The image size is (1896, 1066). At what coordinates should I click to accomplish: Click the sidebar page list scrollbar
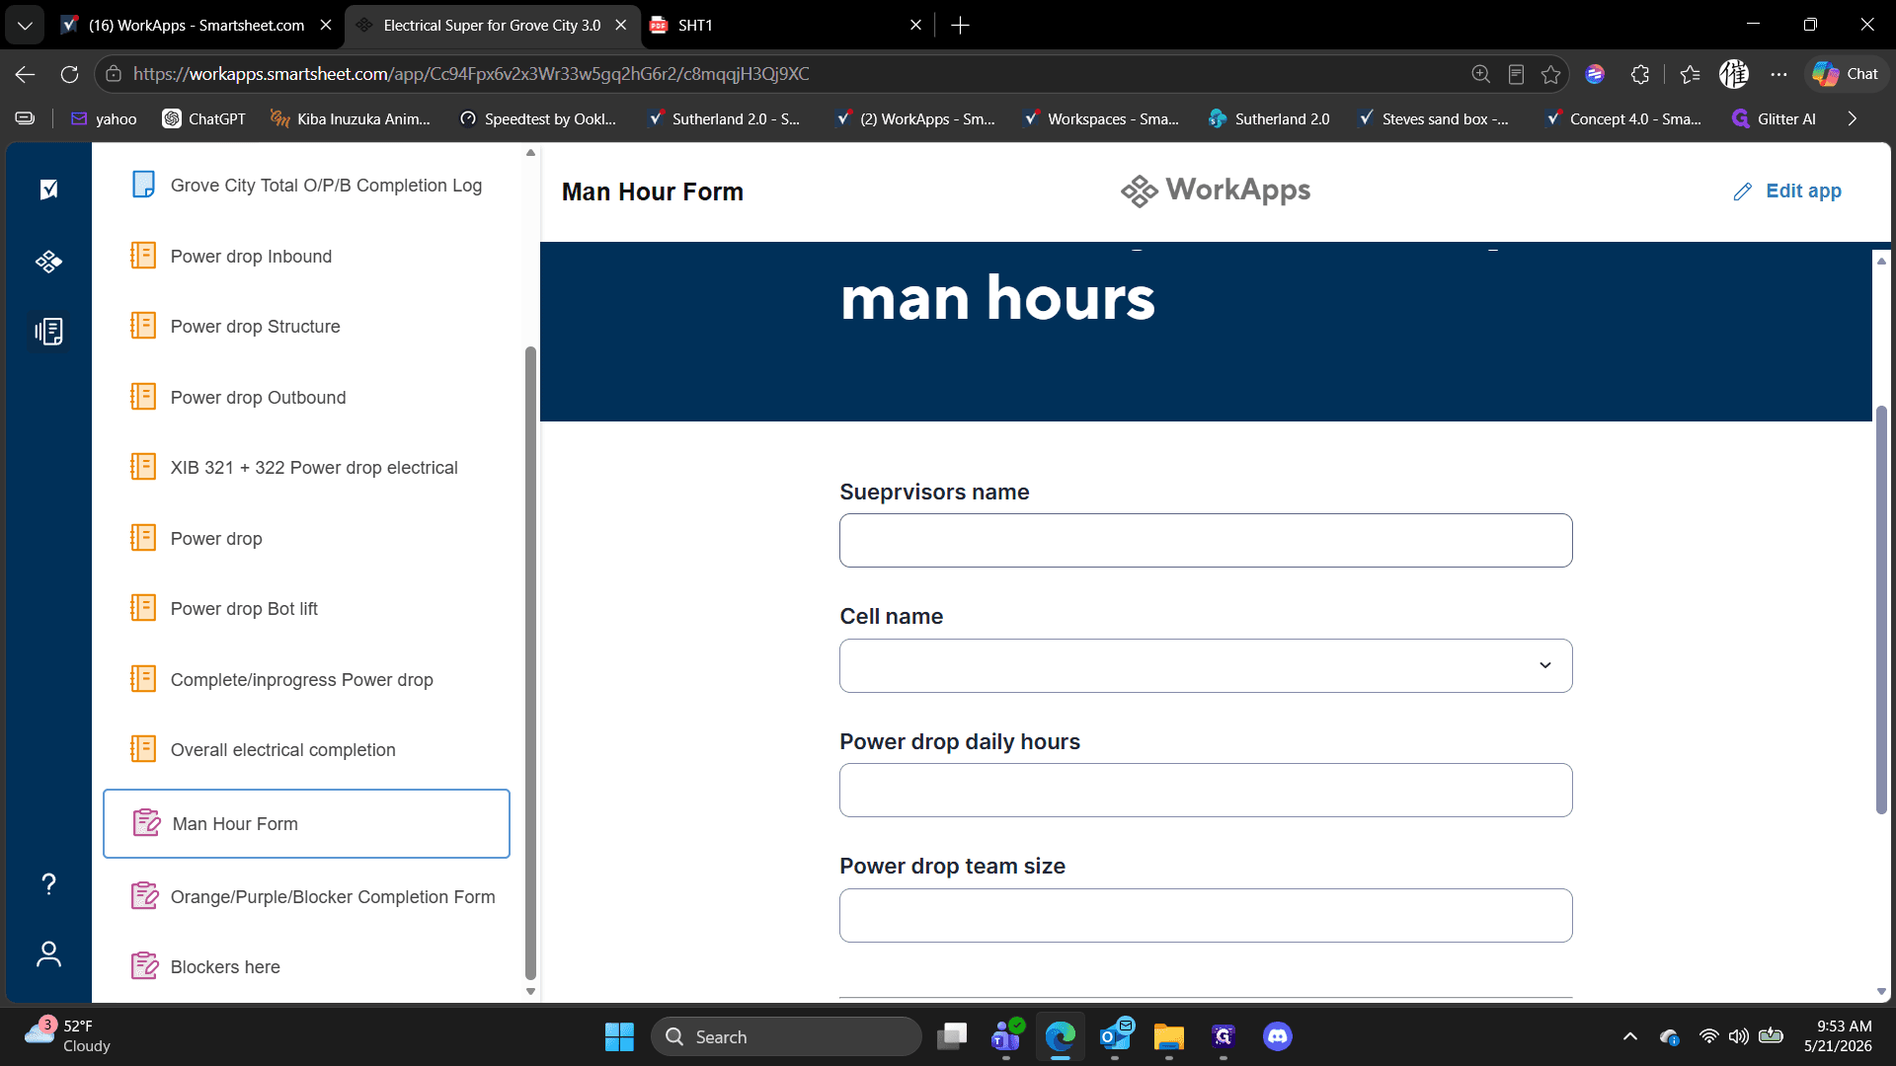click(x=530, y=661)
